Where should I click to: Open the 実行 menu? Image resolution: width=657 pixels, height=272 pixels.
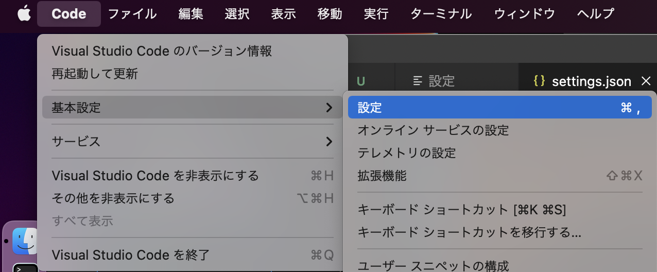pos(376,14)
